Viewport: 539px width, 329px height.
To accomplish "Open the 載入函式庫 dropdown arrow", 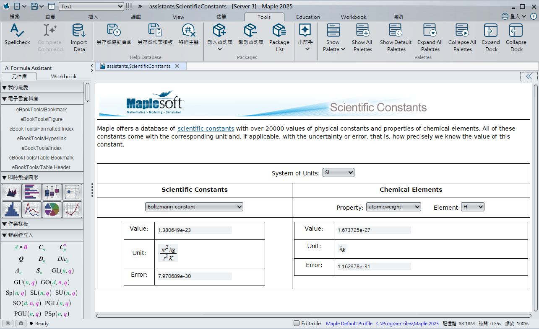I will pyautogui.click(x=220, y=49).
